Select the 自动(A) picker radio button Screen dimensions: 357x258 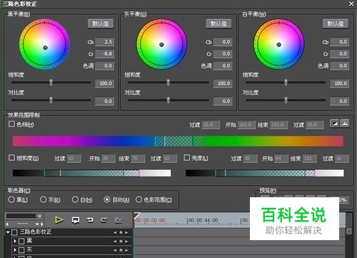[x=107, y=199]
